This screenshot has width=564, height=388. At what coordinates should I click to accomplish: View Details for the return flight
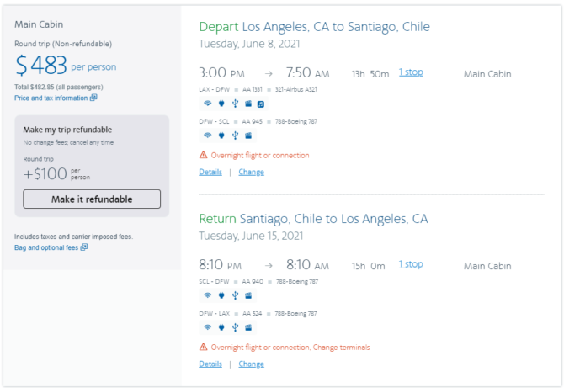(x=210, y=364)
